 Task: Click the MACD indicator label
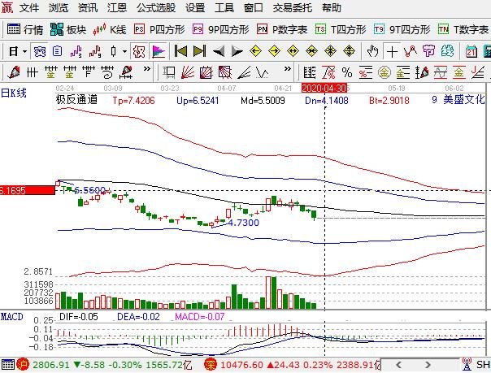click(12, 317)
